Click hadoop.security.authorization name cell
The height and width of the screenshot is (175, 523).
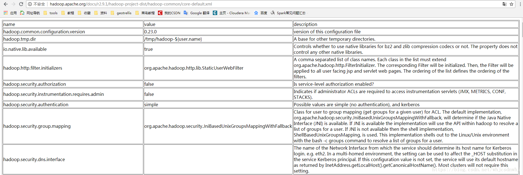(x=73, y=84)
